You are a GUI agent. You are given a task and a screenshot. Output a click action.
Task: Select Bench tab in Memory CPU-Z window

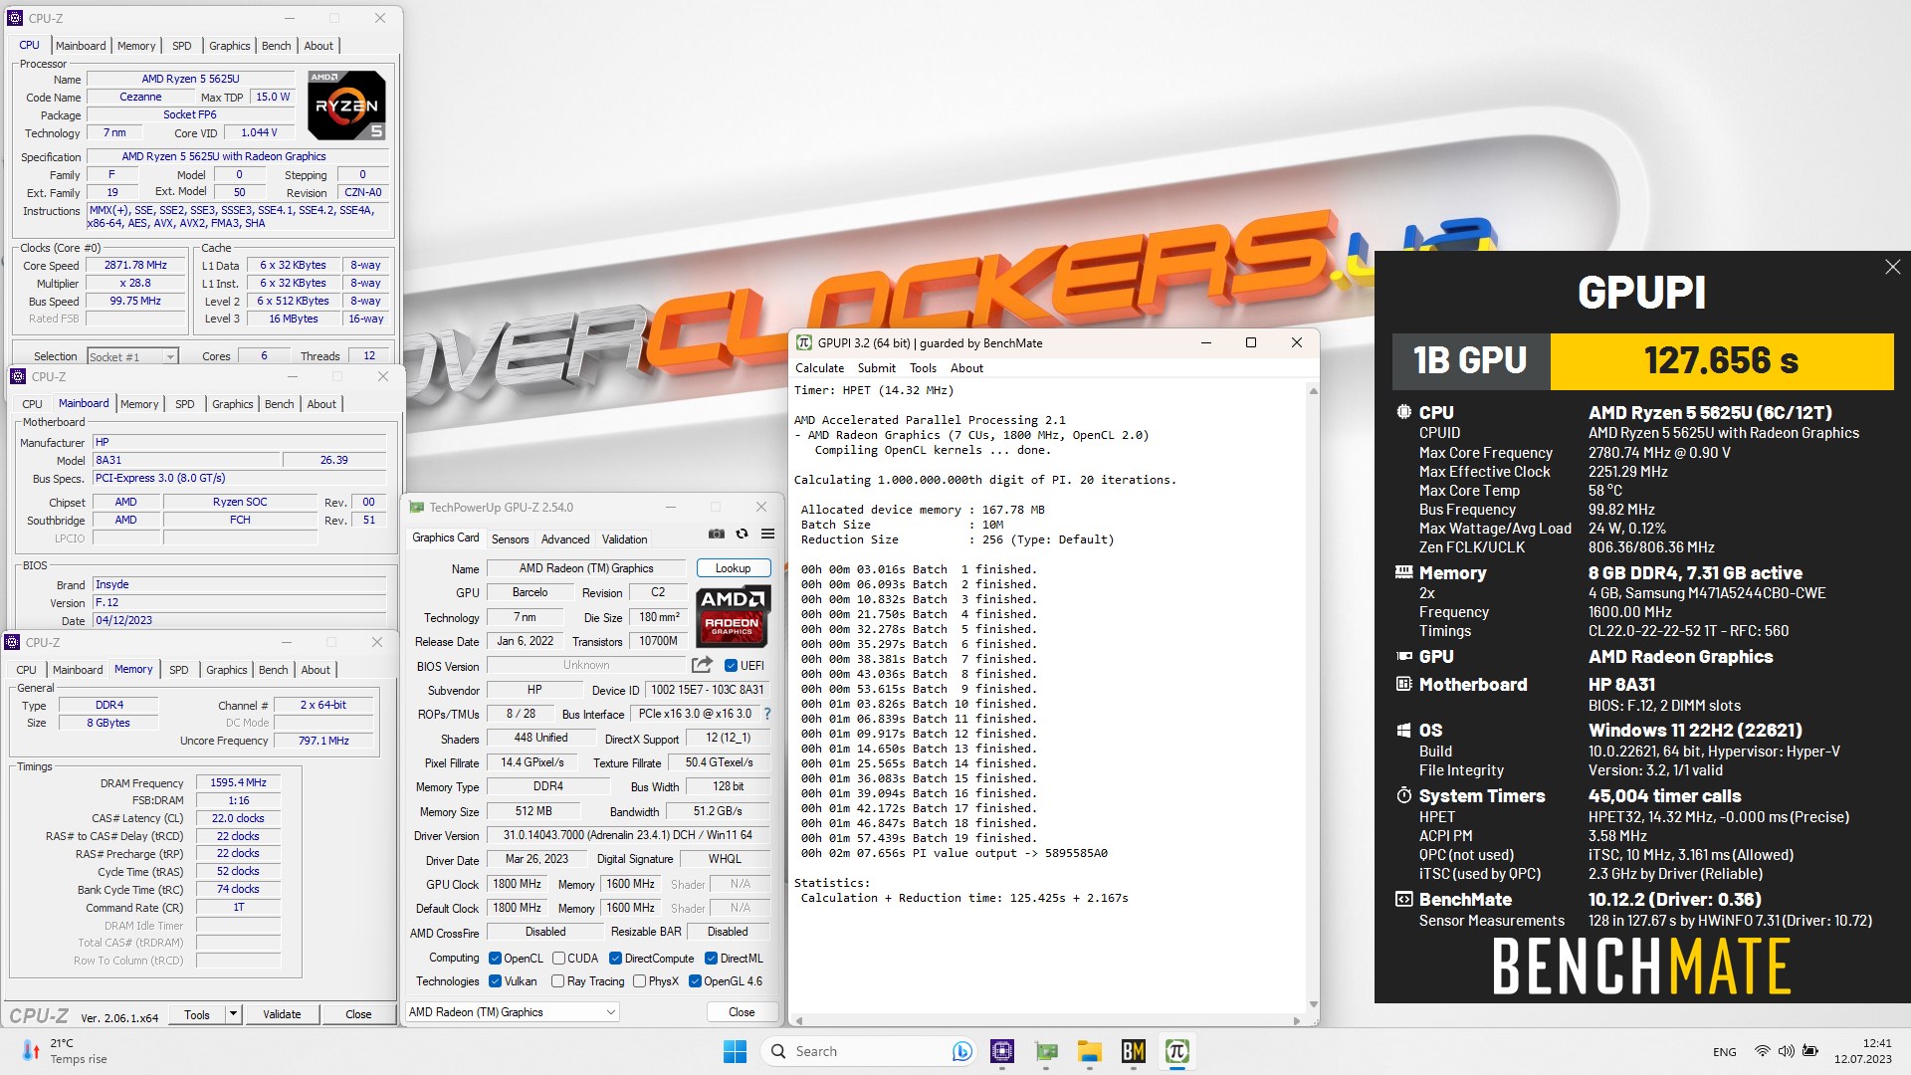(274, 670)
